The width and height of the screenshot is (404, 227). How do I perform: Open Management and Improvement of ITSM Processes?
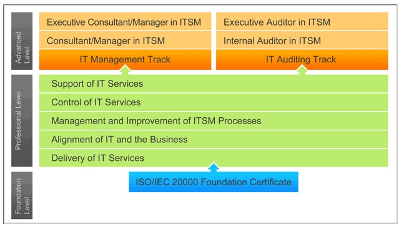(214, 121)
